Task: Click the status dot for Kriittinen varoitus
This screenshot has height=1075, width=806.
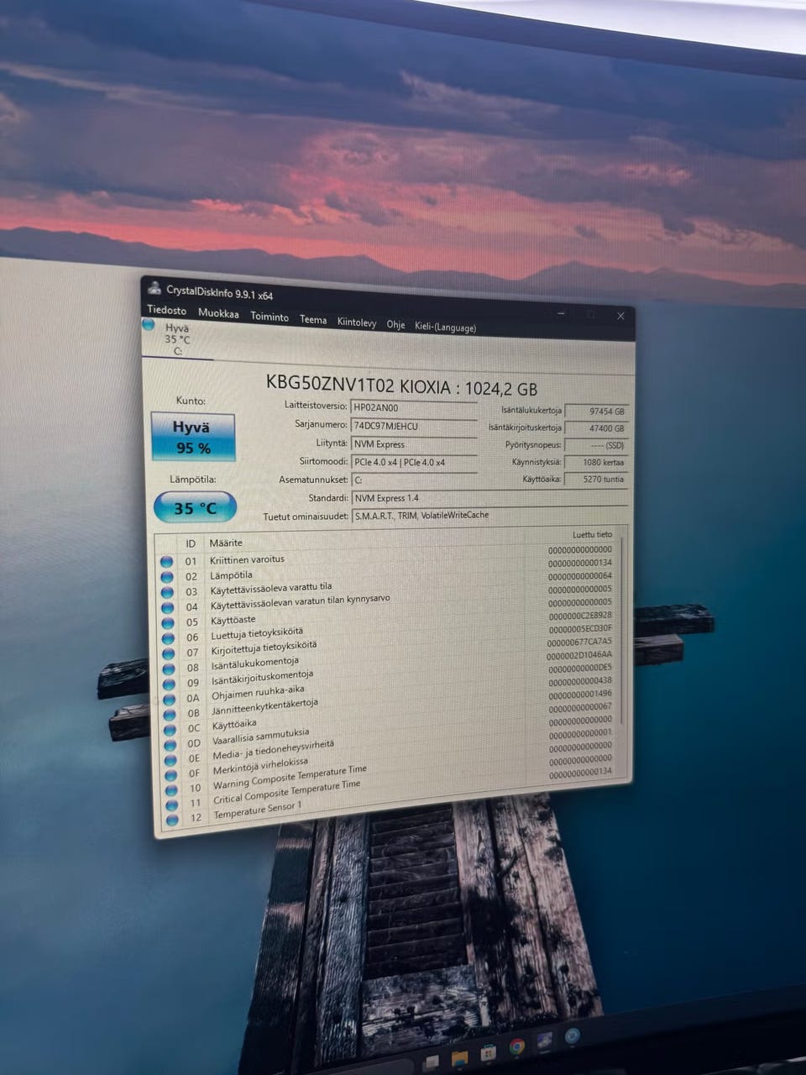Action: pos(166,562)
